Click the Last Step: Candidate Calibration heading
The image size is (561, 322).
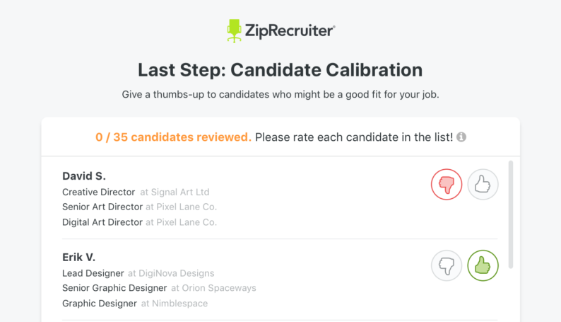(x=280, y=70)
